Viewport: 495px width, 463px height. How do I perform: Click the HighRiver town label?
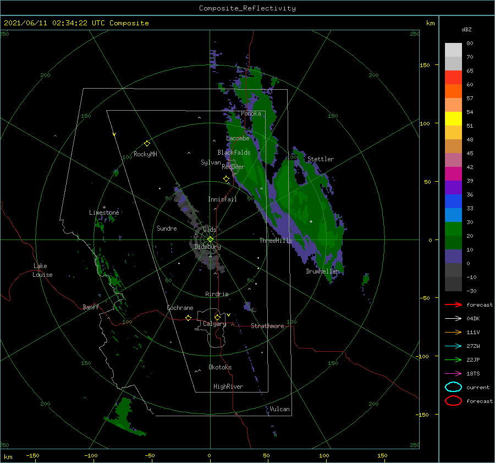tap(228, 386)
